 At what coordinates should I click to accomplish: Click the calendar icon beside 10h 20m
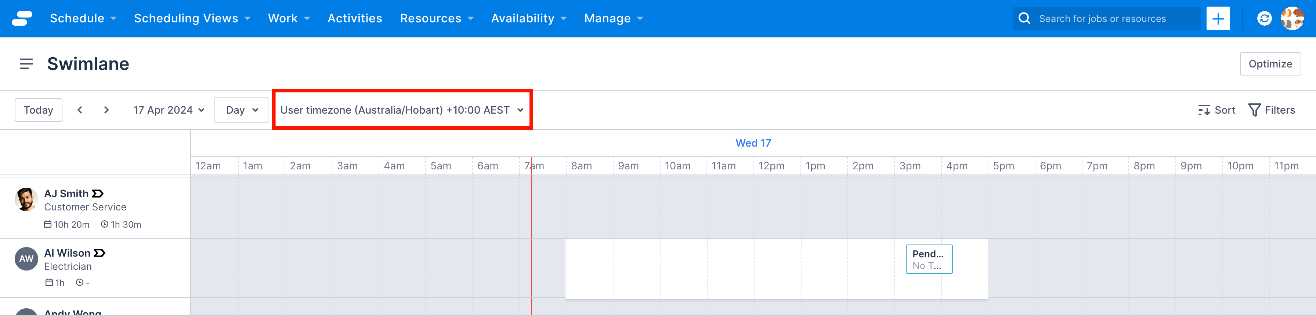pos(47,224)
